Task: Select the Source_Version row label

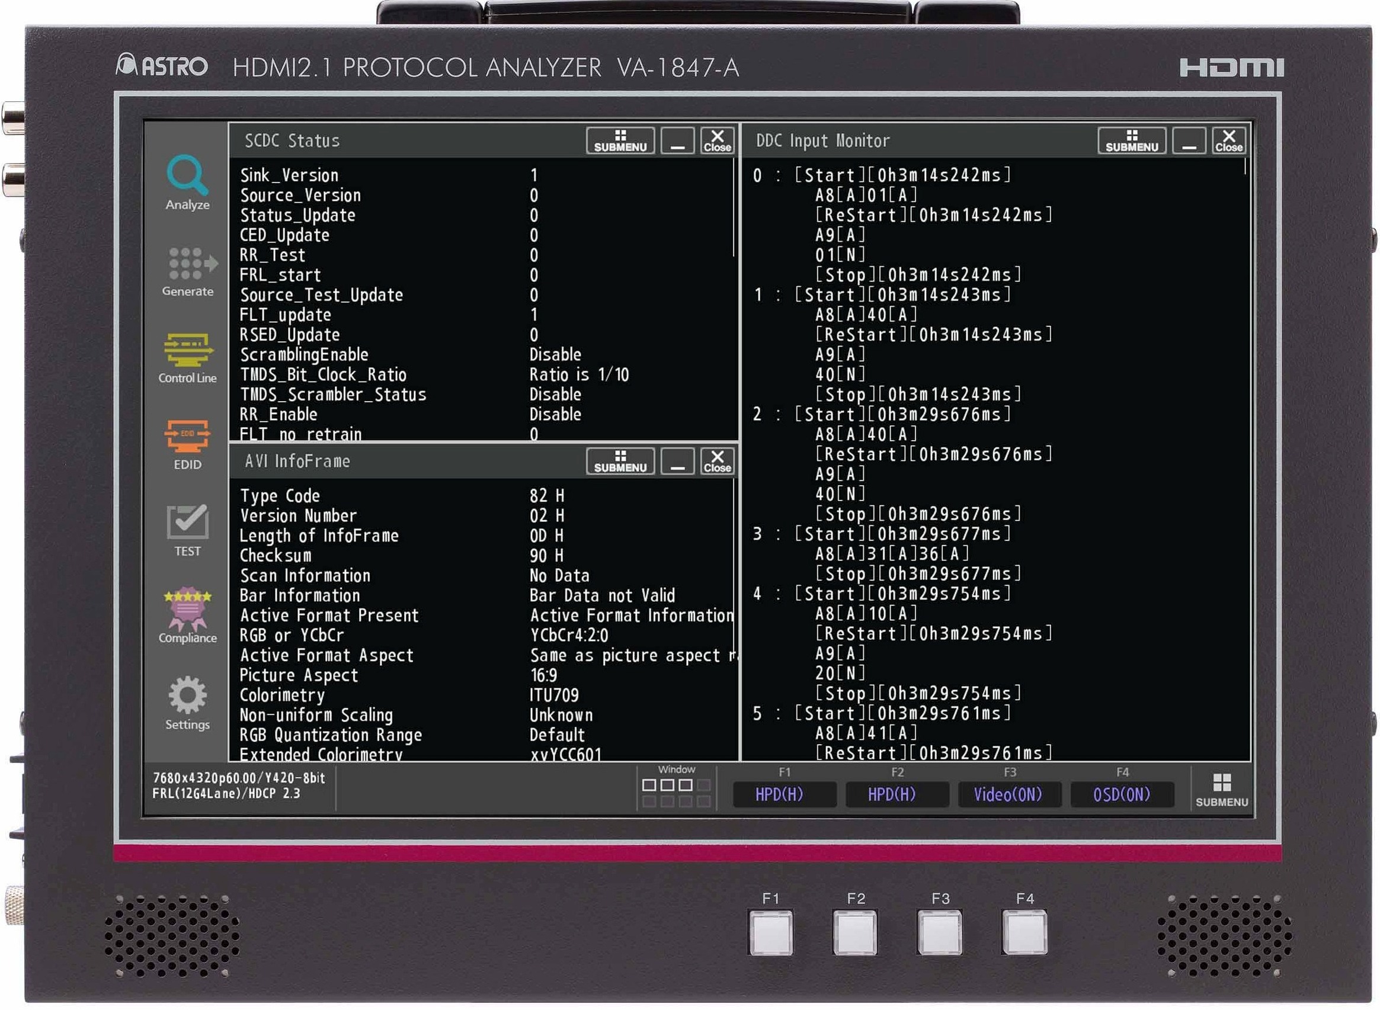Action: [x=300, y=195]
